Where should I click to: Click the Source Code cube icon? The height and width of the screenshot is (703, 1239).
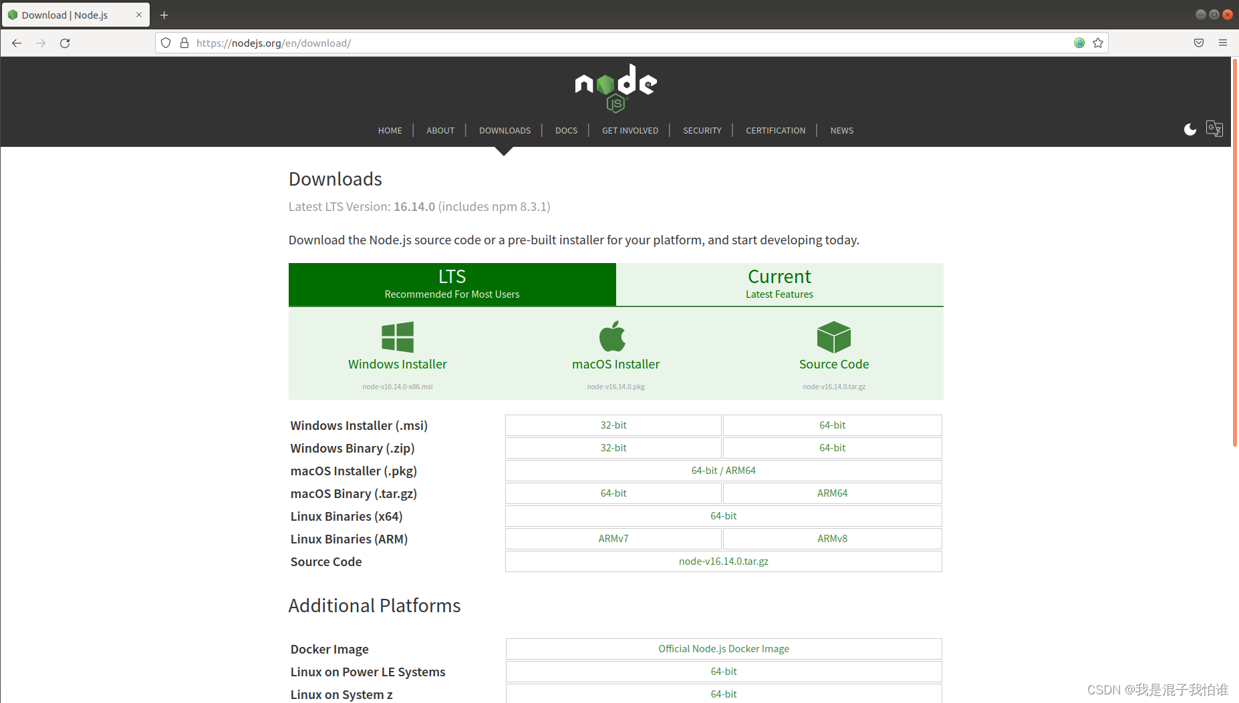(x=834, y=337)
